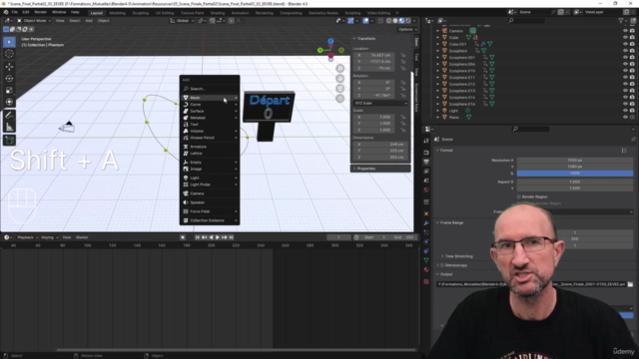Open the viewport Select menu

tap(75, 20)
